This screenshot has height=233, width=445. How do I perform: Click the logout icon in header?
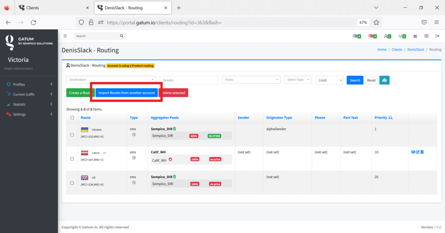coord(437,36)
